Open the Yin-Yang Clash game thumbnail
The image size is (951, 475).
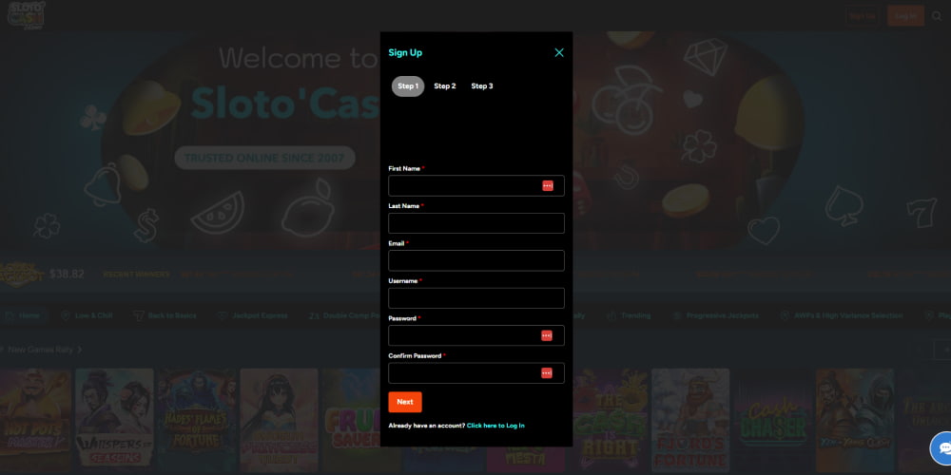point(855,421)
